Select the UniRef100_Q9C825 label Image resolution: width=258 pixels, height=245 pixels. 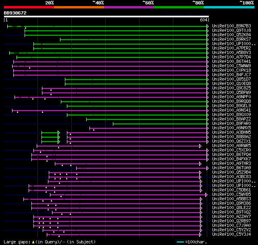pyautogui.click(x=231, y=88)
